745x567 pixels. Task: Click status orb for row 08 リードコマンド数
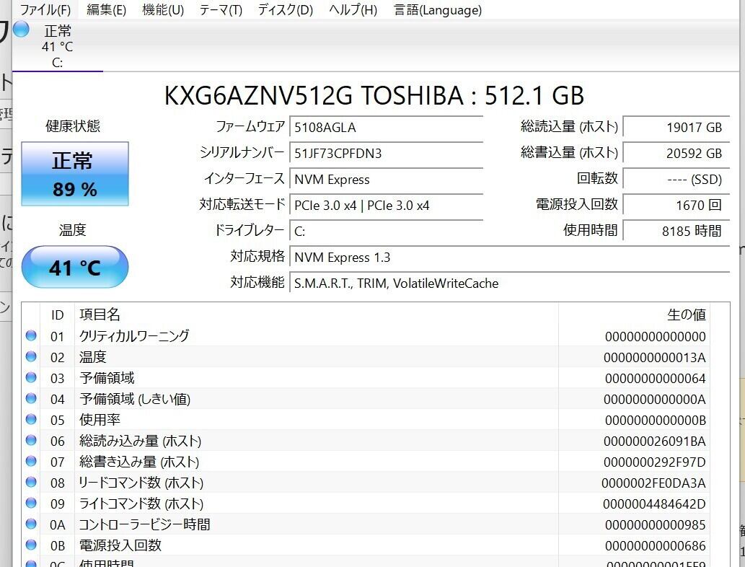31,482
